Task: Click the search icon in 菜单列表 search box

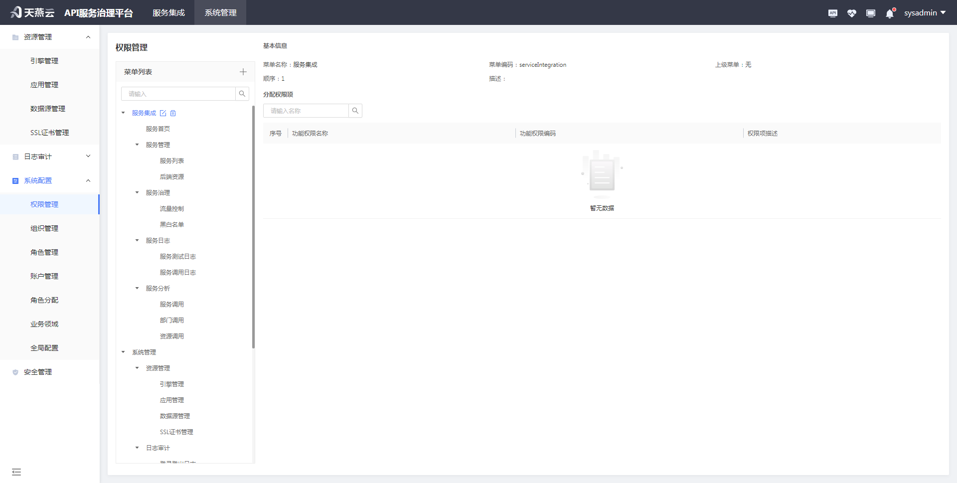Action: [242, 94]
